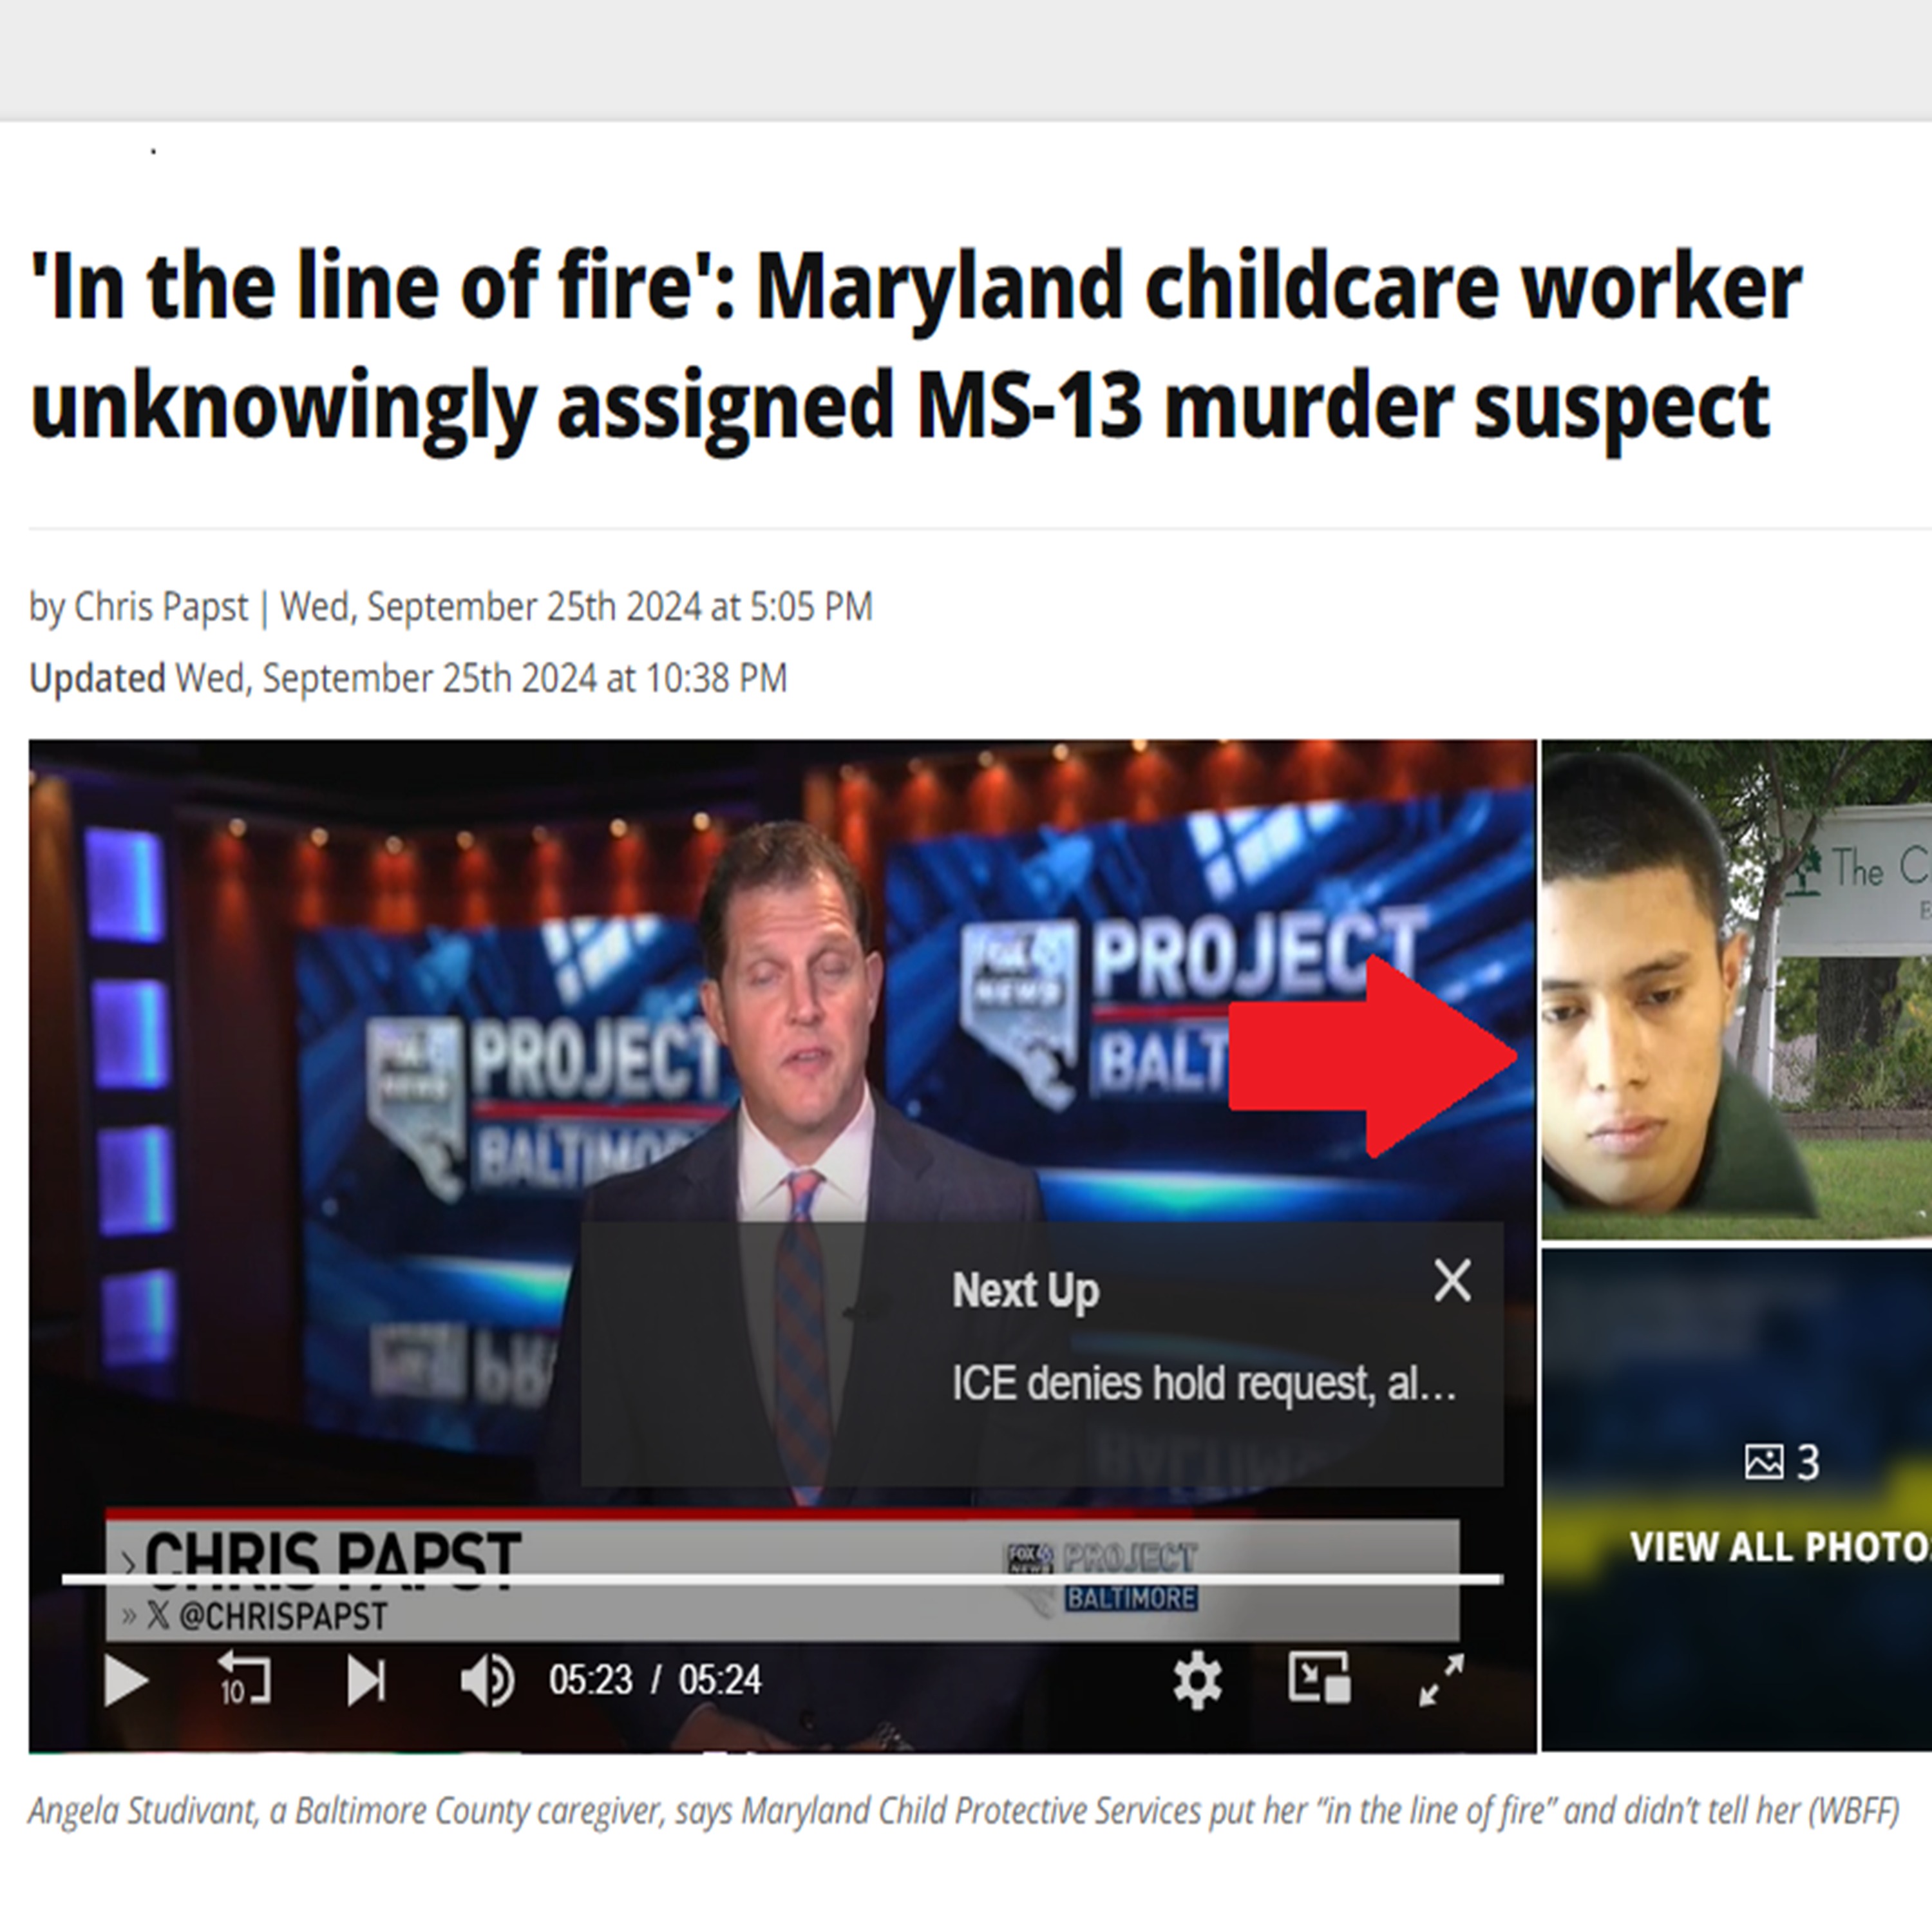The height and width of the screenshot is (1932, 1932).
Task: Open video settings gear
Action: [1197, 1680]
